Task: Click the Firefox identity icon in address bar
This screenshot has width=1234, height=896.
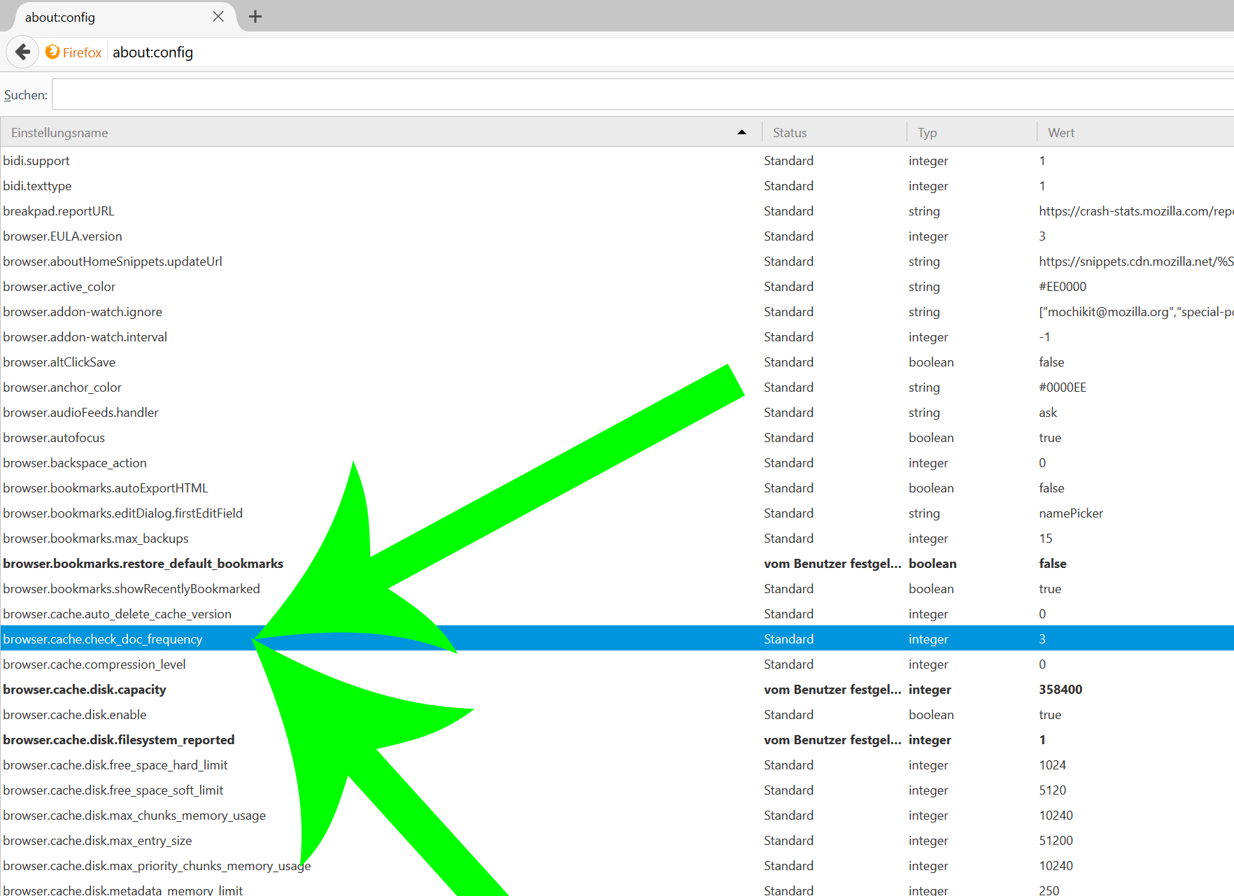Action: [x=52, y=52]
